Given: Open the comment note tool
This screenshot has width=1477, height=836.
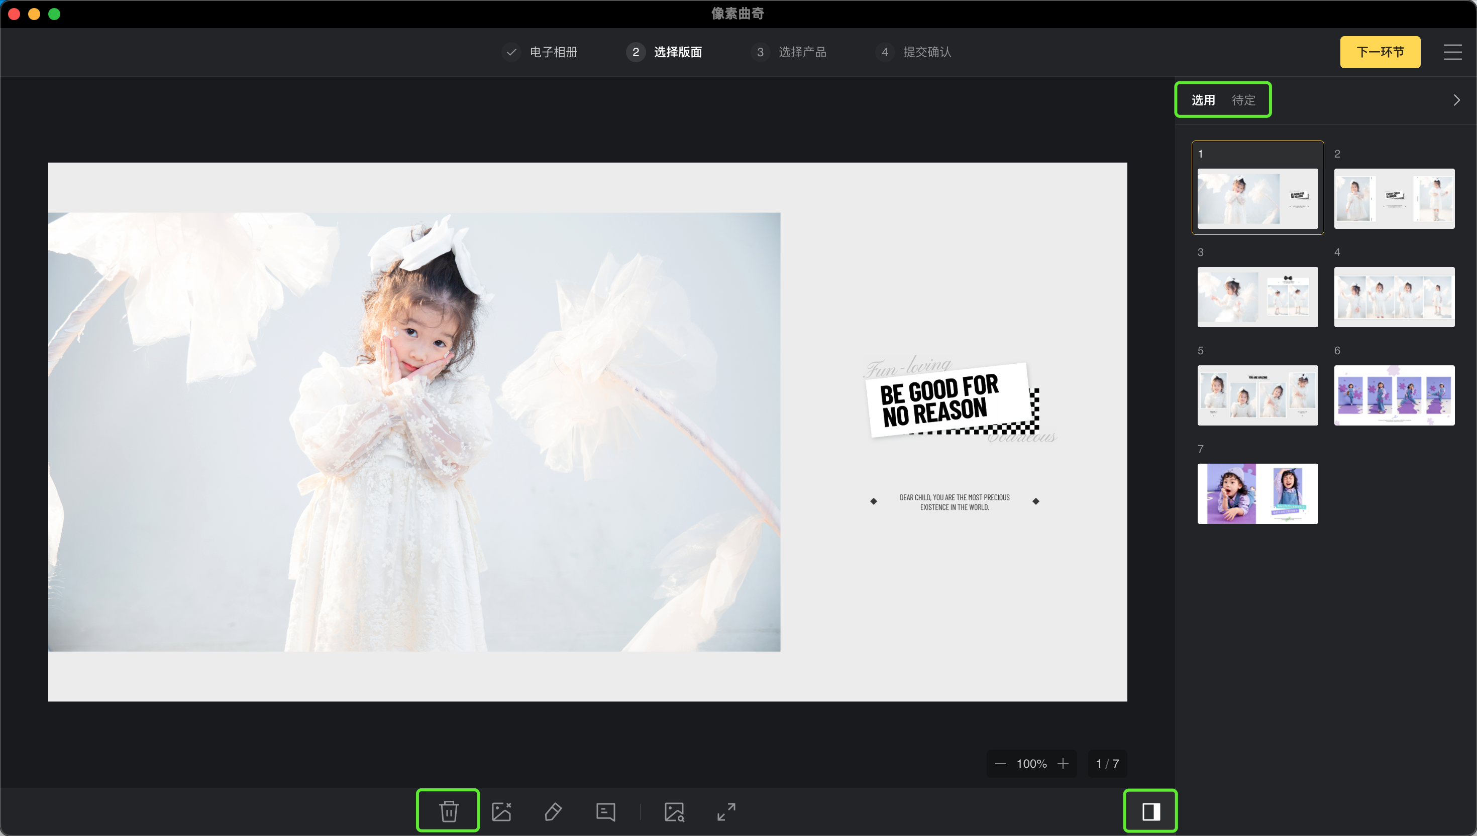Looking at the screenshot, I should [605, 811].
